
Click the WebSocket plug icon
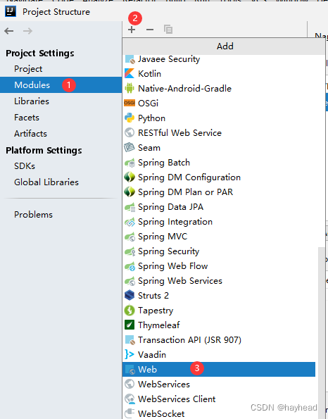point(130,413)
